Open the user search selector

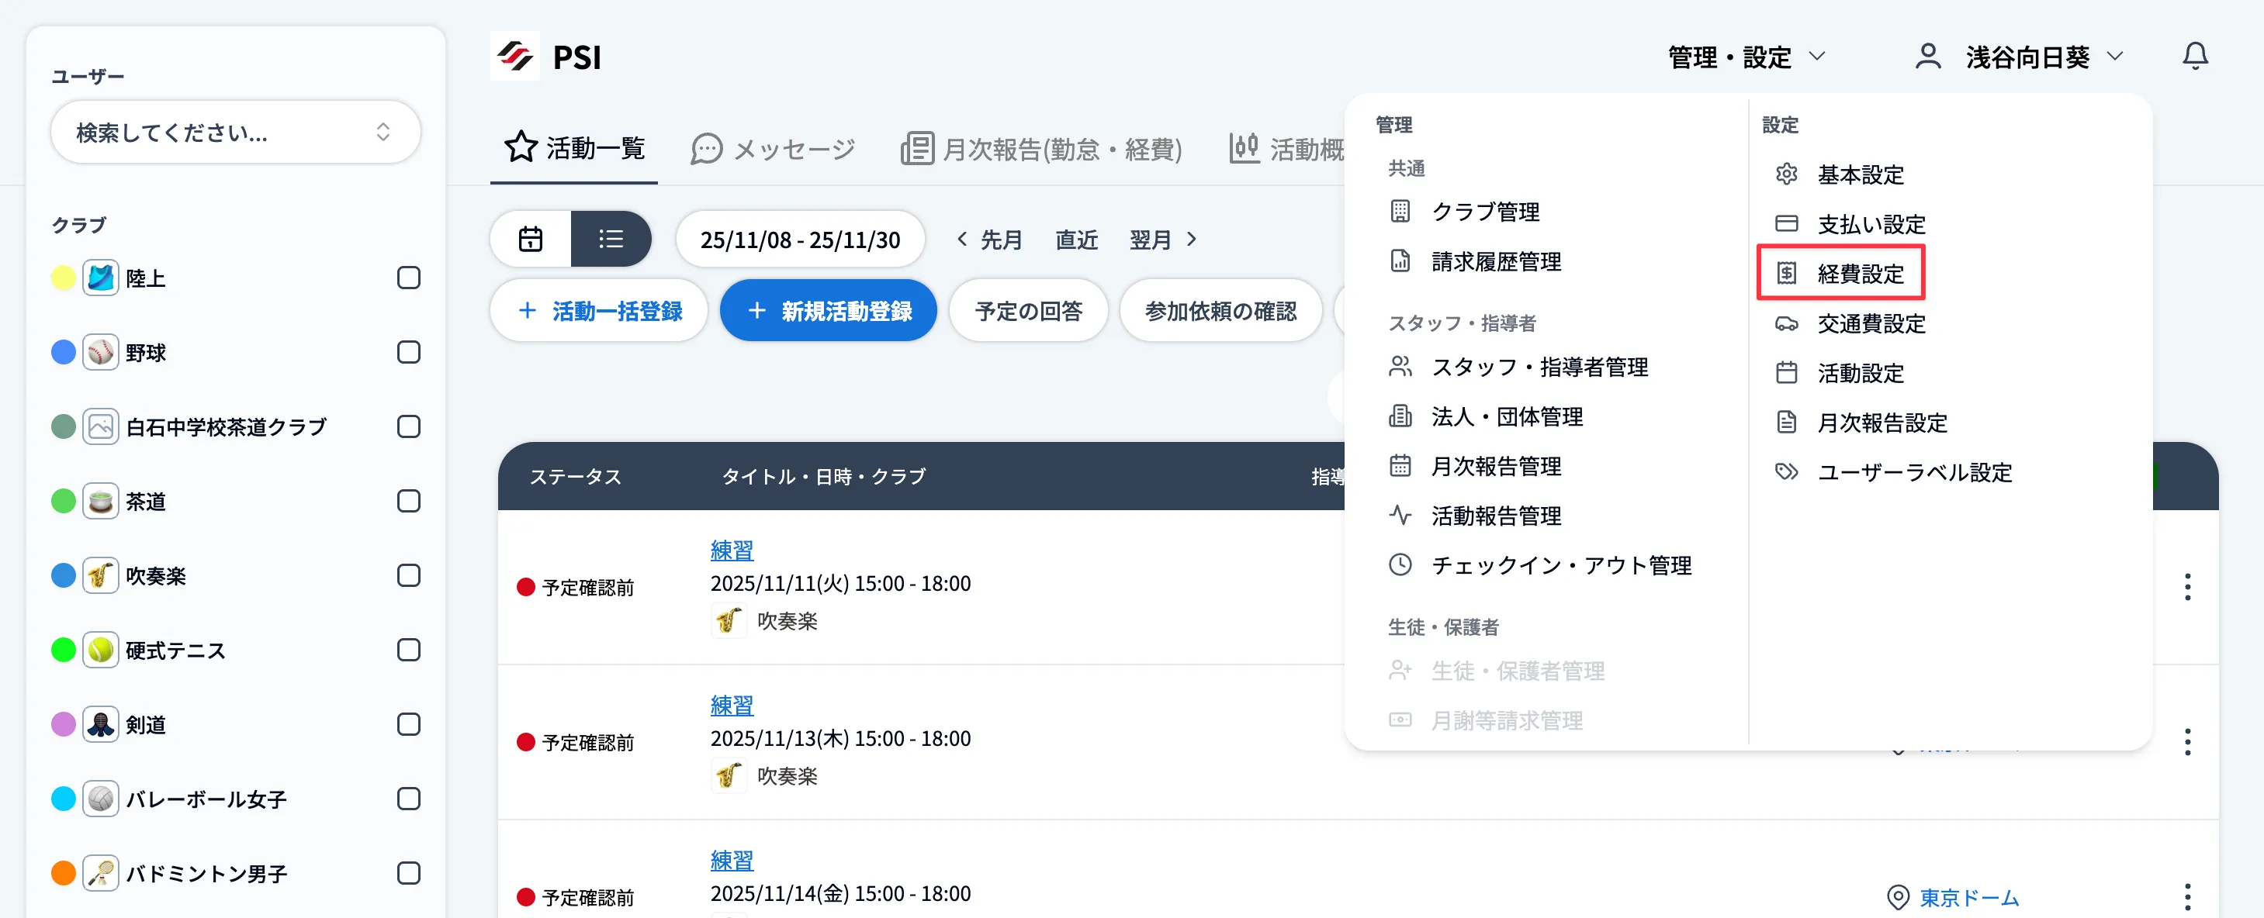pyautogui.click(x=234, y=132)
